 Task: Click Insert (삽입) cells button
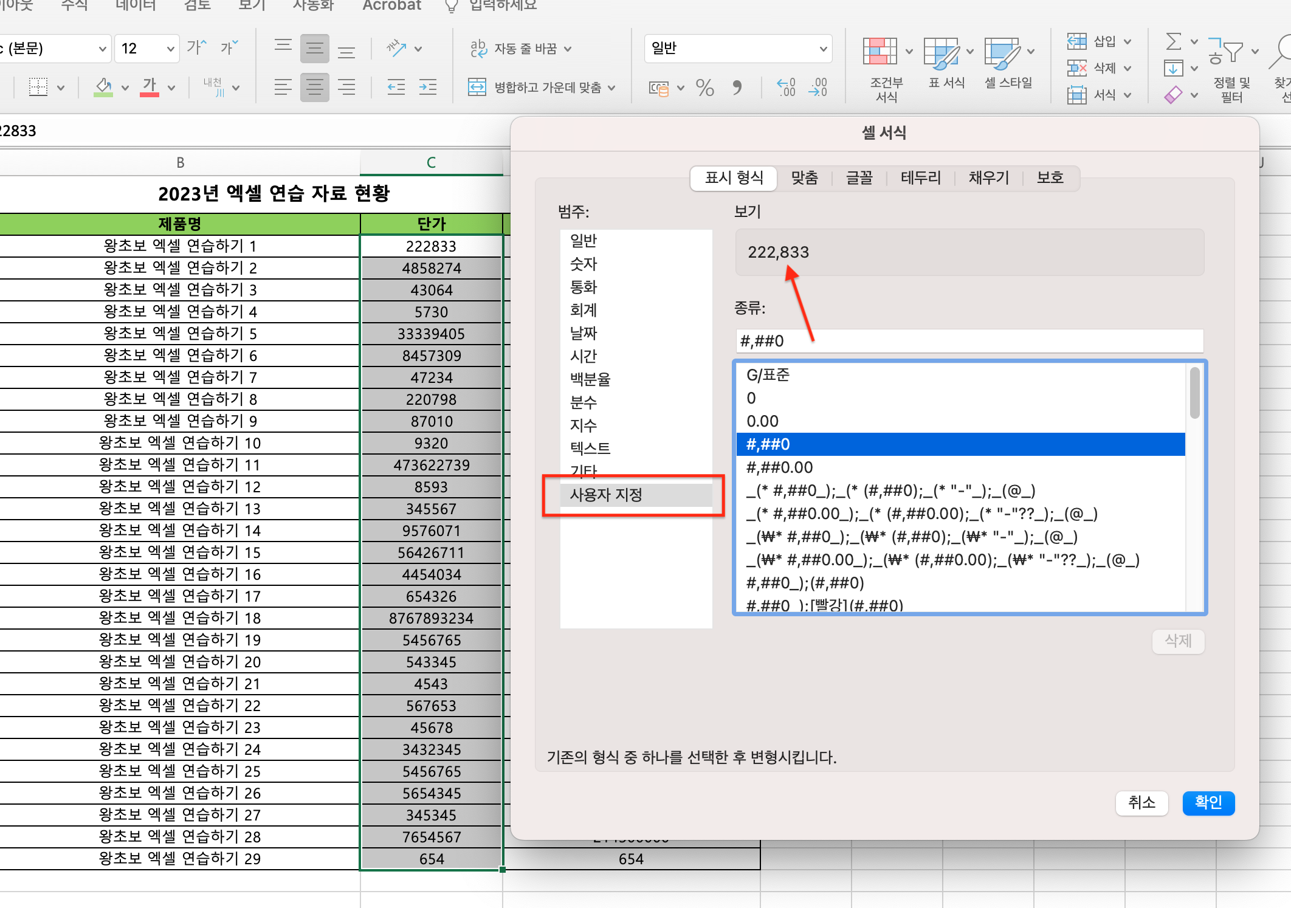[x=1092, y=41]
